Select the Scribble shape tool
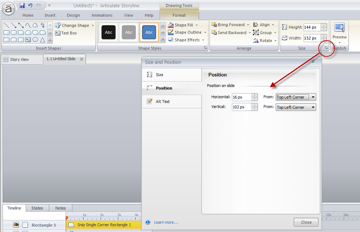Image resolution: width=360 pixels, height=232 pixels. pos(42,25)
